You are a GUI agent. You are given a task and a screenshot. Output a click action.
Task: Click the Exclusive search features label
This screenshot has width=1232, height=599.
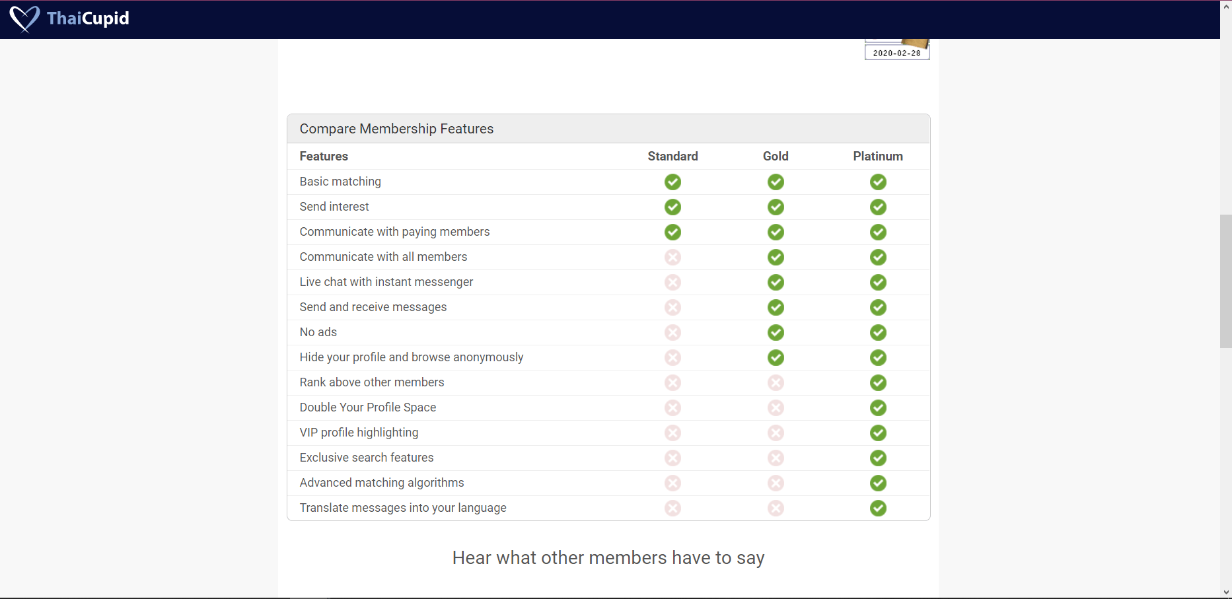367,458
